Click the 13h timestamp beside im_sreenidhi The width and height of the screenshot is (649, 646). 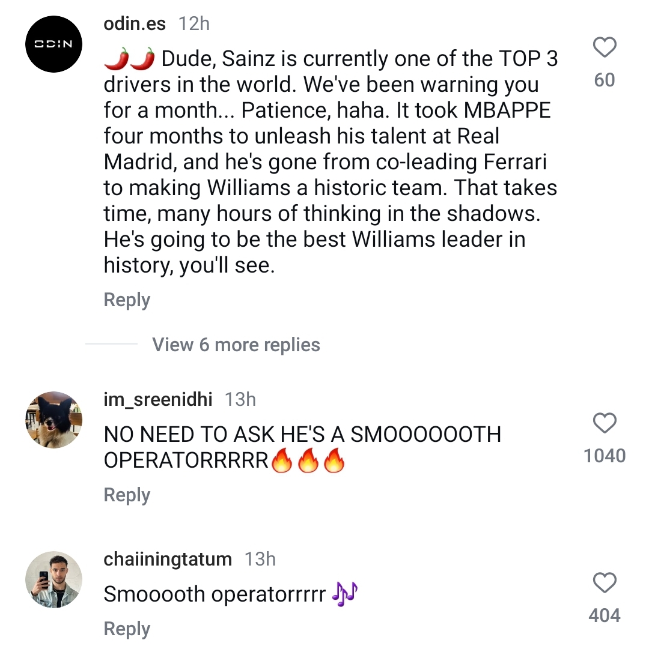240,399
